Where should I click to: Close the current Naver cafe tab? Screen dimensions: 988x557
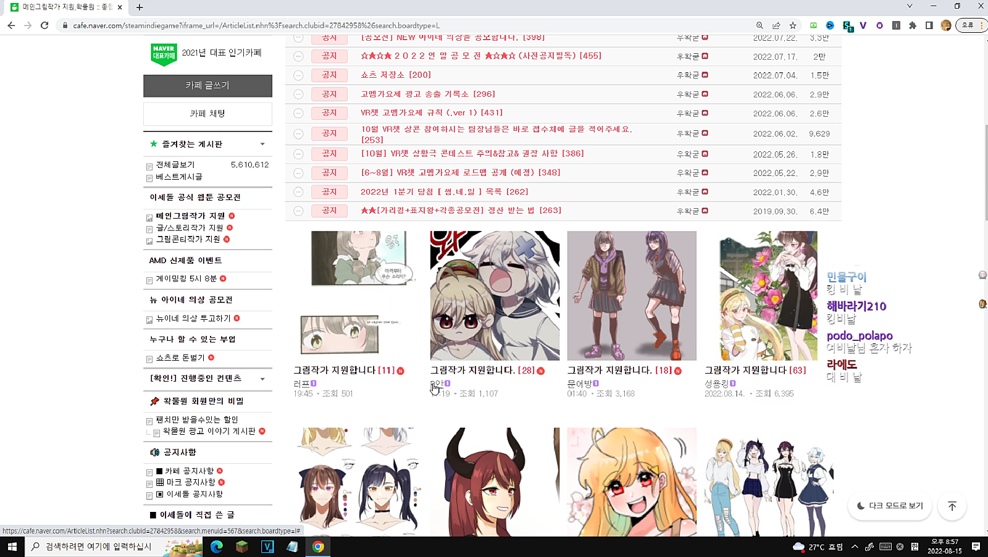pos(120,7)
